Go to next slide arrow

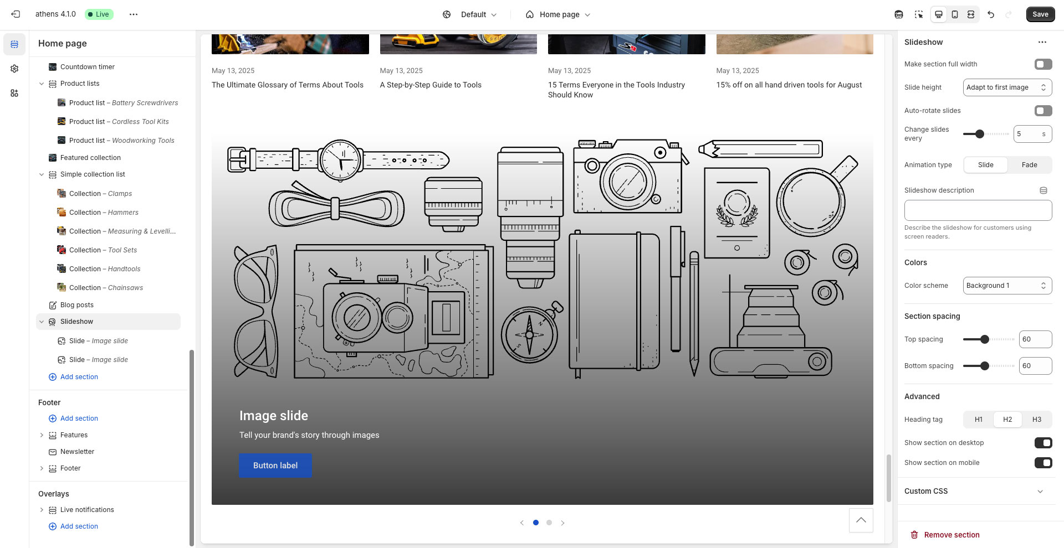click(562, 523)
